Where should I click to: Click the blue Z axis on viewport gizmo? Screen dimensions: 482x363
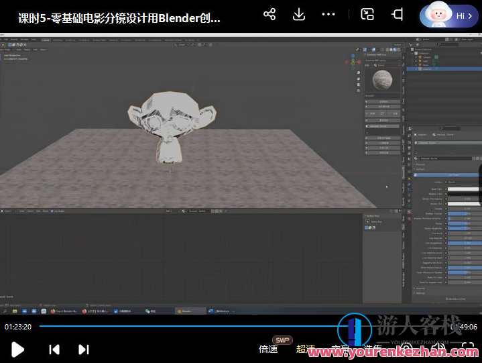click(353, 56)
